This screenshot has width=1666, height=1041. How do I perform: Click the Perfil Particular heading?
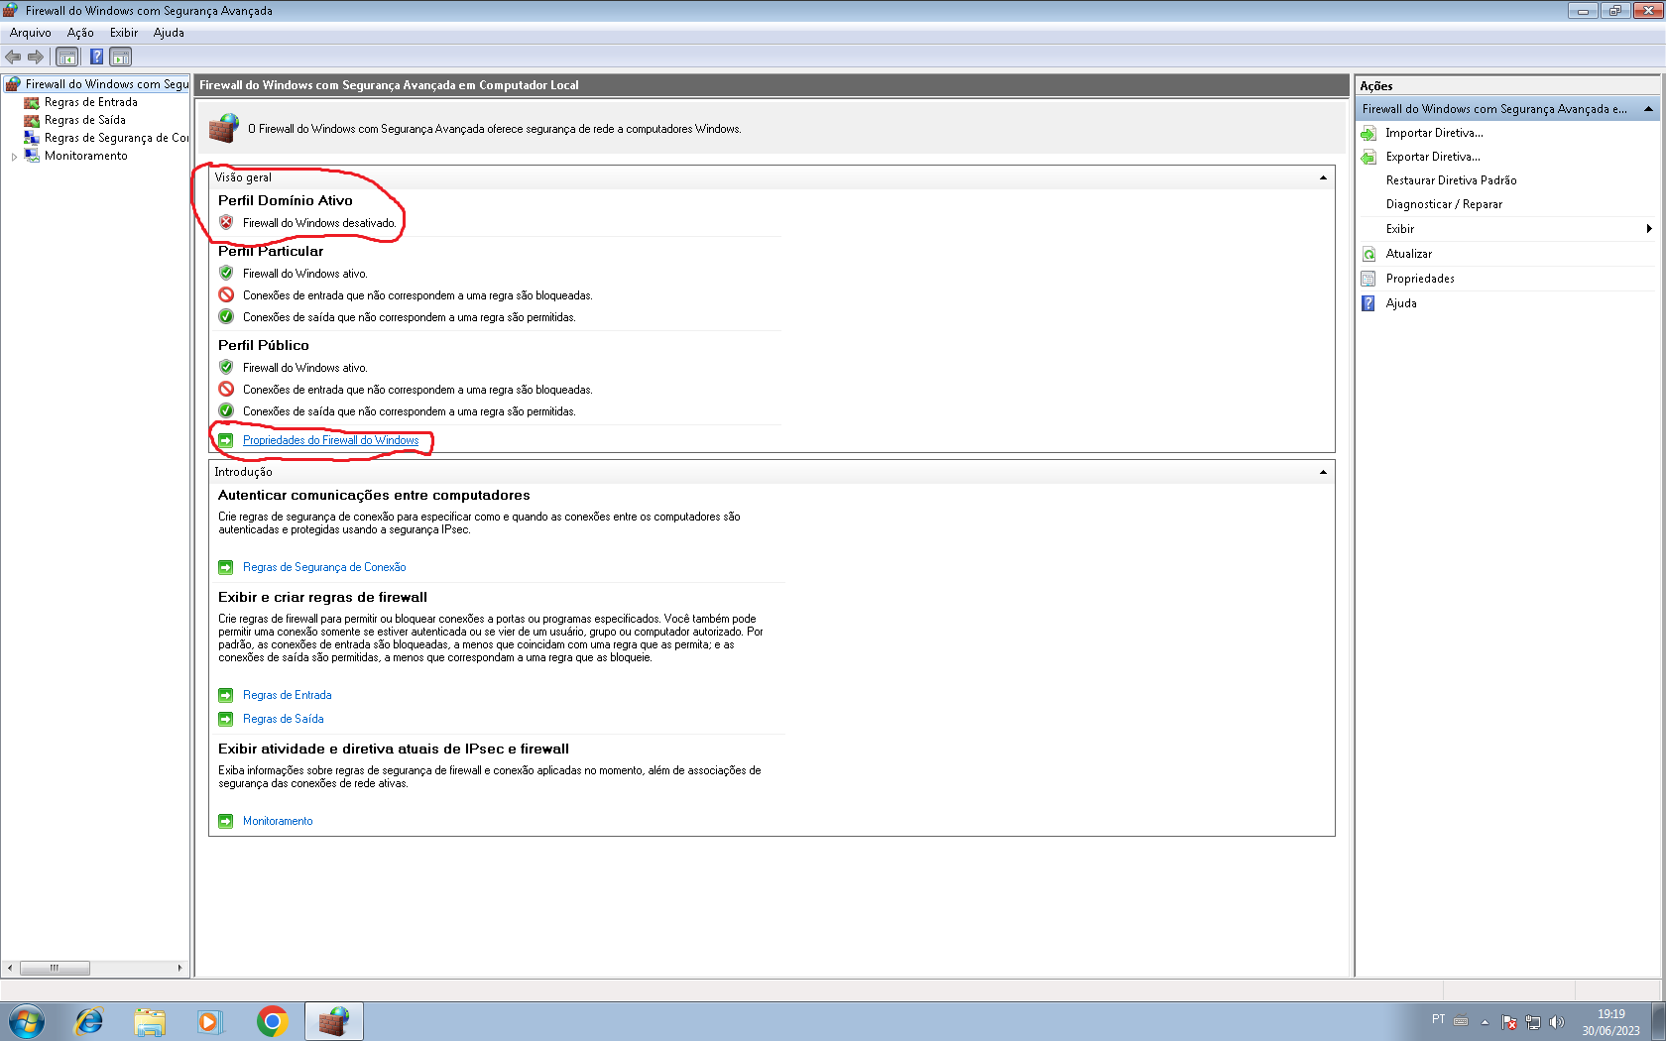pos(271,251)
